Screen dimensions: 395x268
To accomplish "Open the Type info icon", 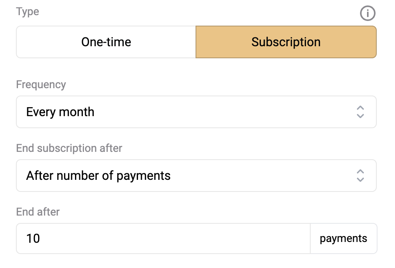I will (367, 13).
